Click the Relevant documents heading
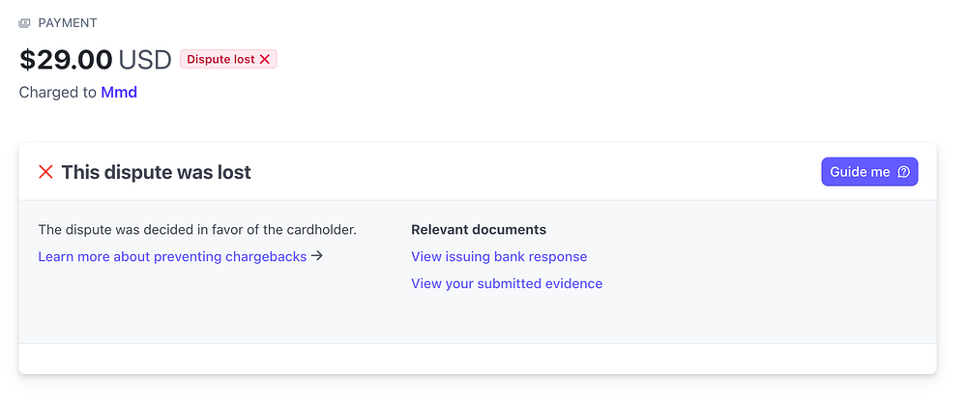The width and height of the screenshot is (967, 402). point(479,230)
